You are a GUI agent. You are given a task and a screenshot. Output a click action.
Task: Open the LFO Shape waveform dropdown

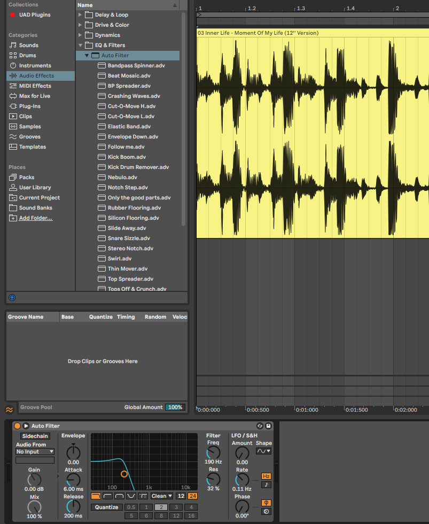263,451
